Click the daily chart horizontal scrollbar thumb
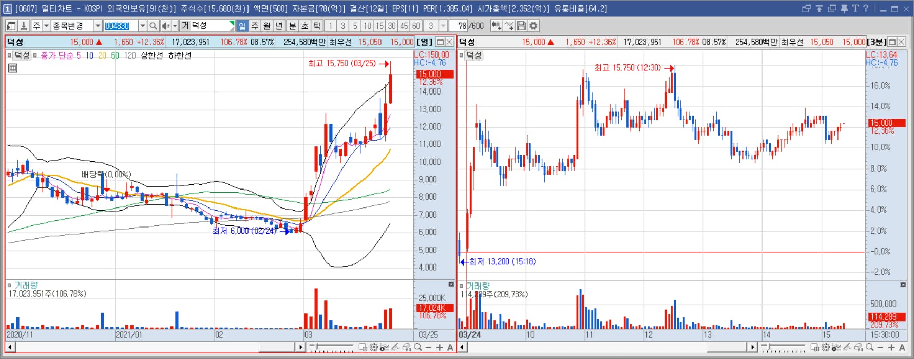 pyautogui.click(x=277, y=347)
